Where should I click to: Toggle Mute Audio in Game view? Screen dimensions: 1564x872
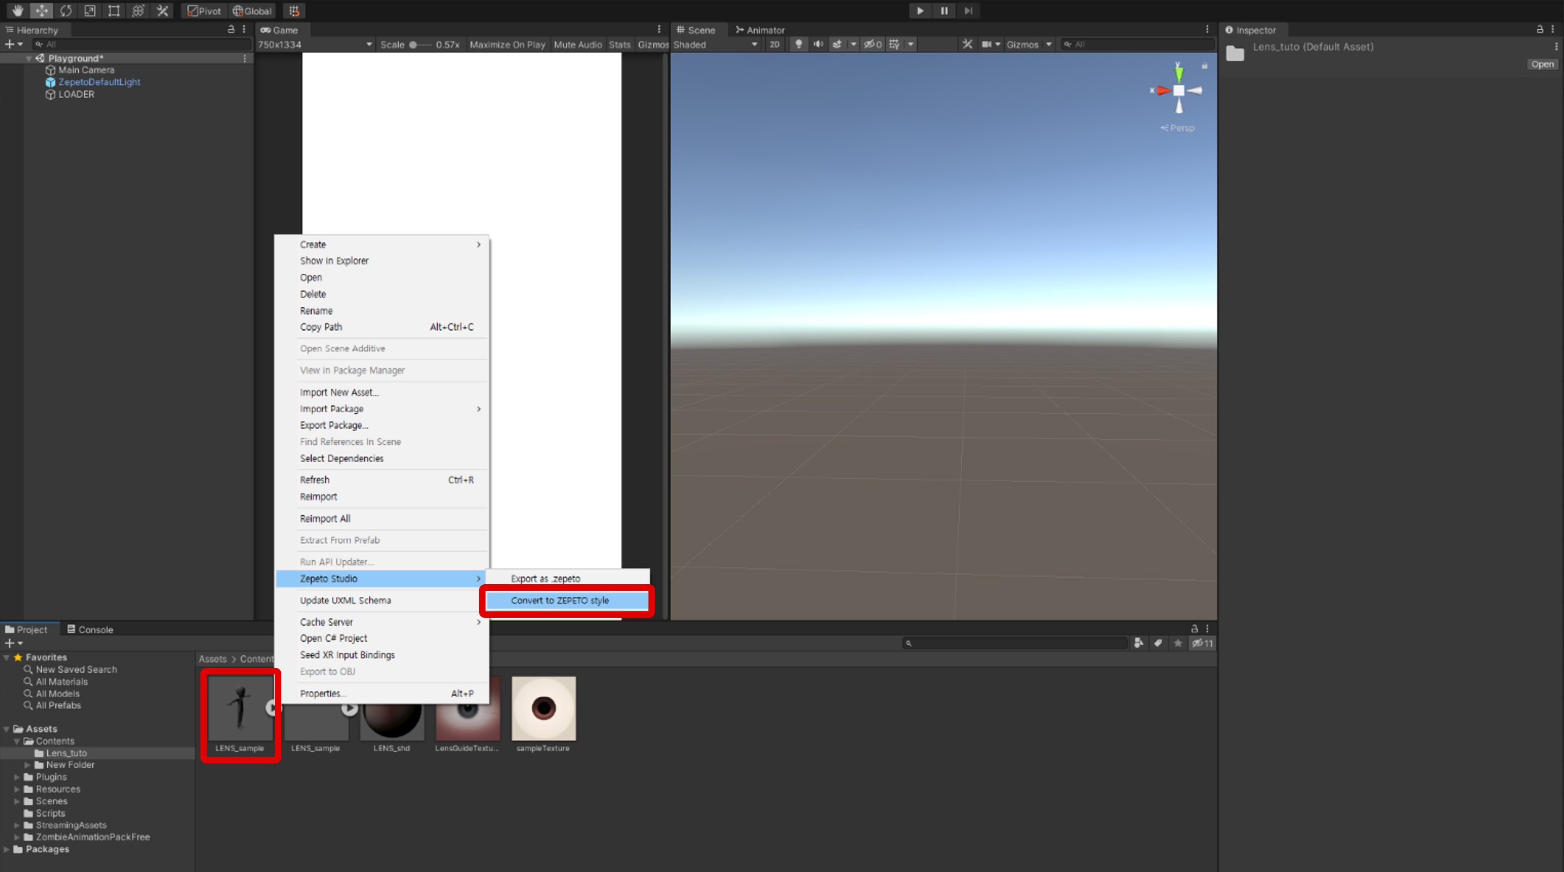point(577,45)
